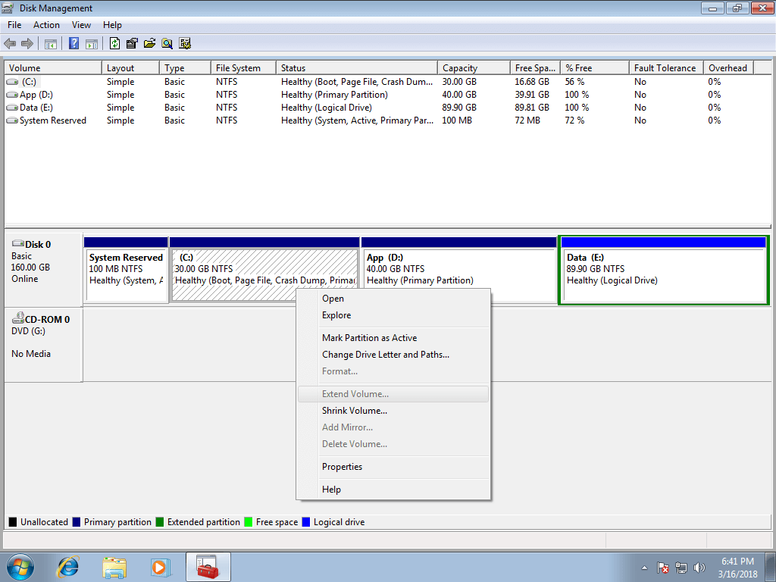The height and width of the screenshot is (582, 776).
Task: Click the Capacity column header
Action: coord(471,67)
